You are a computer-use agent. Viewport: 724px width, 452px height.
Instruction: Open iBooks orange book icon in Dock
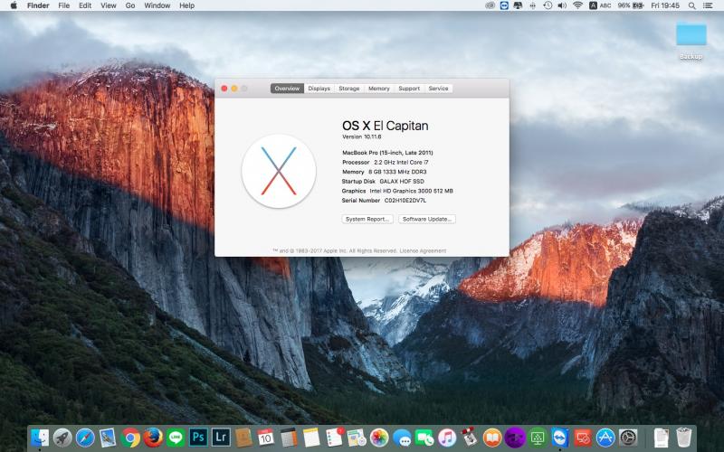click(492, 438)
